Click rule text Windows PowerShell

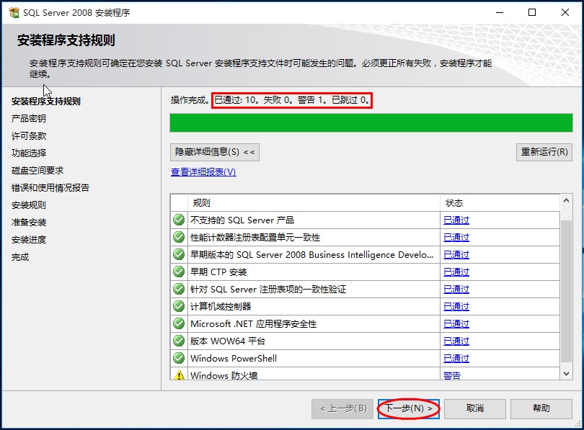(x=234, y=359)
